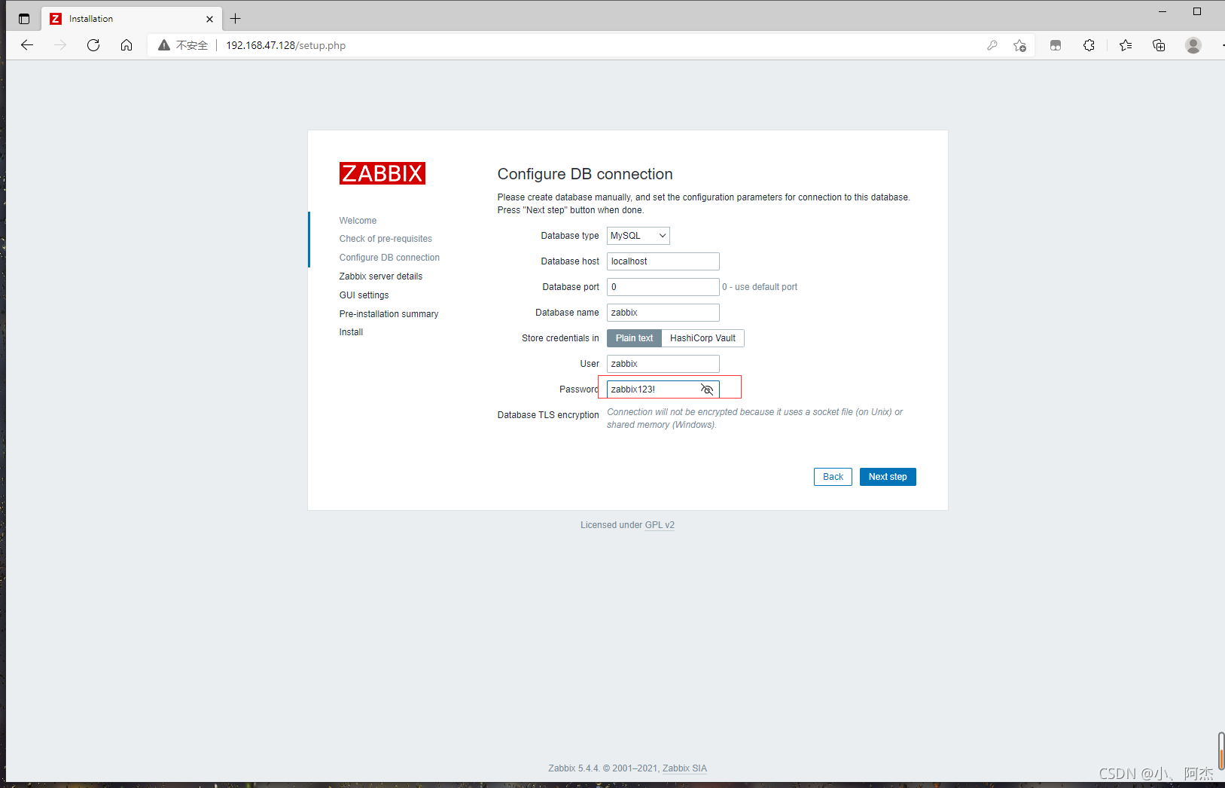Open the Zabbix SIA link

click(x=684, y=768)
